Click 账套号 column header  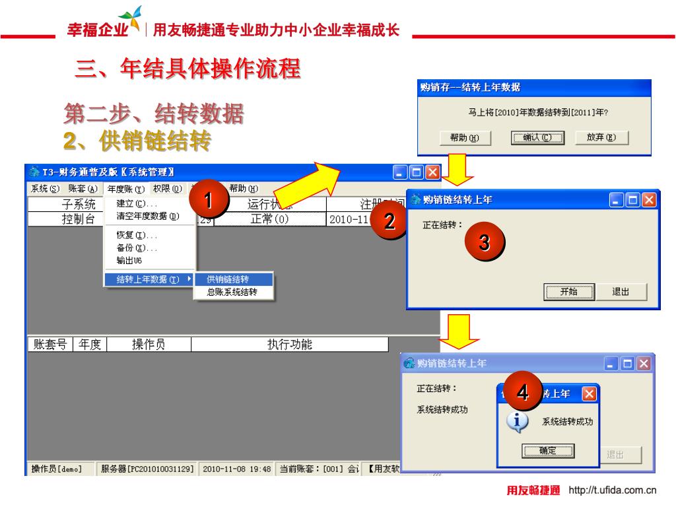[50, 345]
